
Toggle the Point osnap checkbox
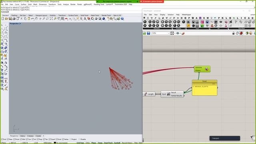[14, 139]
